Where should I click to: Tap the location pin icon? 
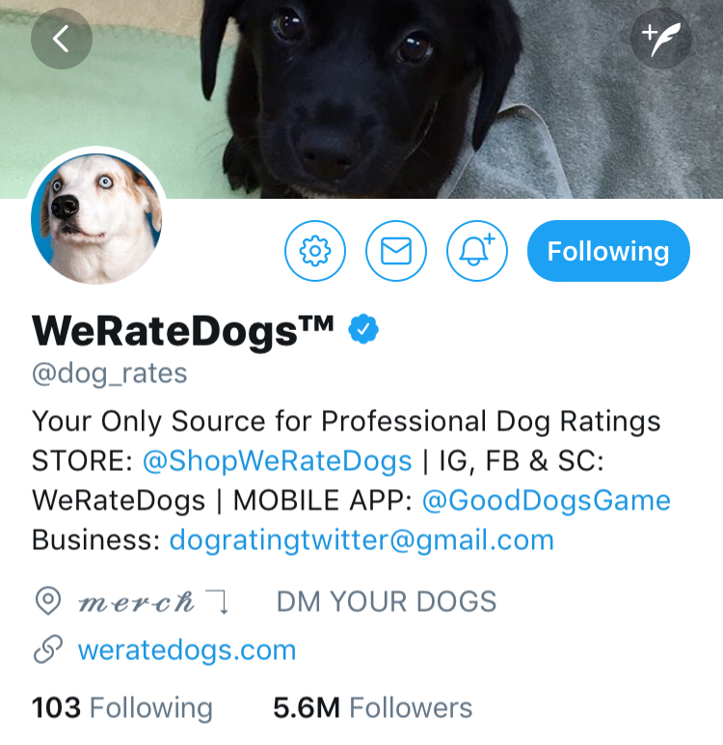[48, 600]
